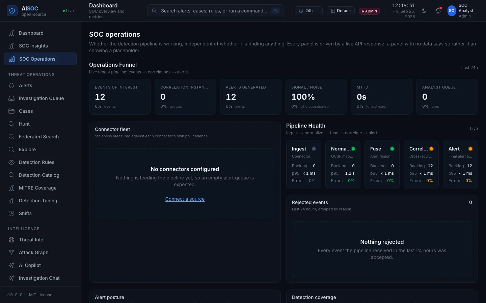The width and height of the screenshot is (486, 303).
Task: Click the Rejected events count value
Action: (x=470, y=202)
